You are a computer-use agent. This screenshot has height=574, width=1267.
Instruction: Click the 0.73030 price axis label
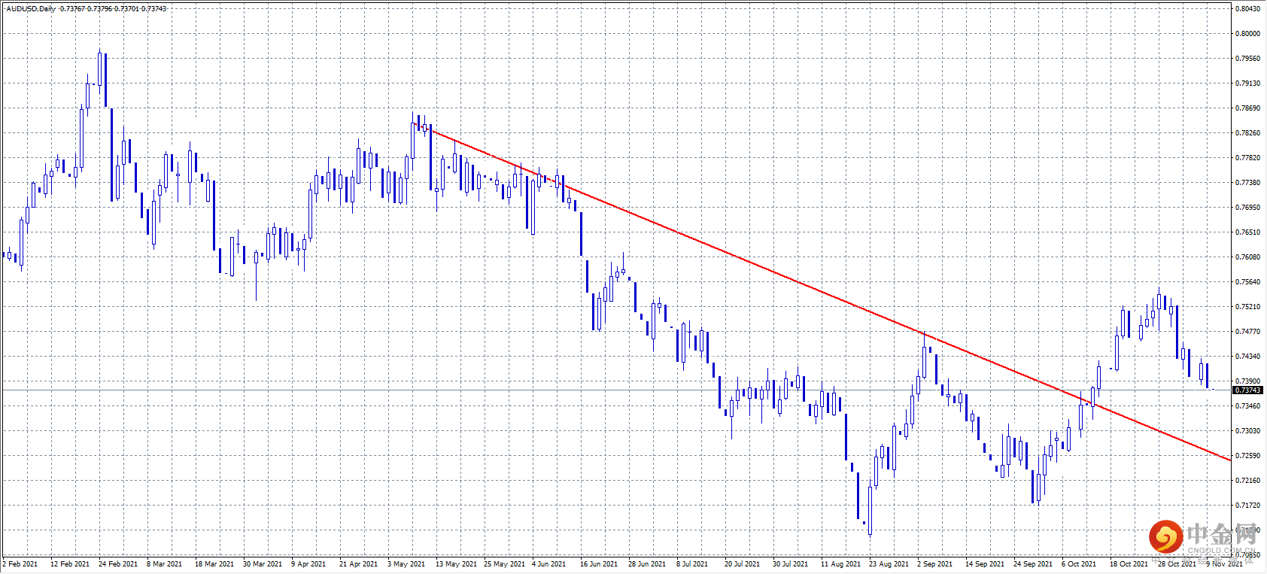pyautogui.click(x=1248, y=431)
